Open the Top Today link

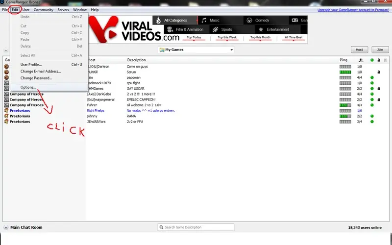pos(194,37)
